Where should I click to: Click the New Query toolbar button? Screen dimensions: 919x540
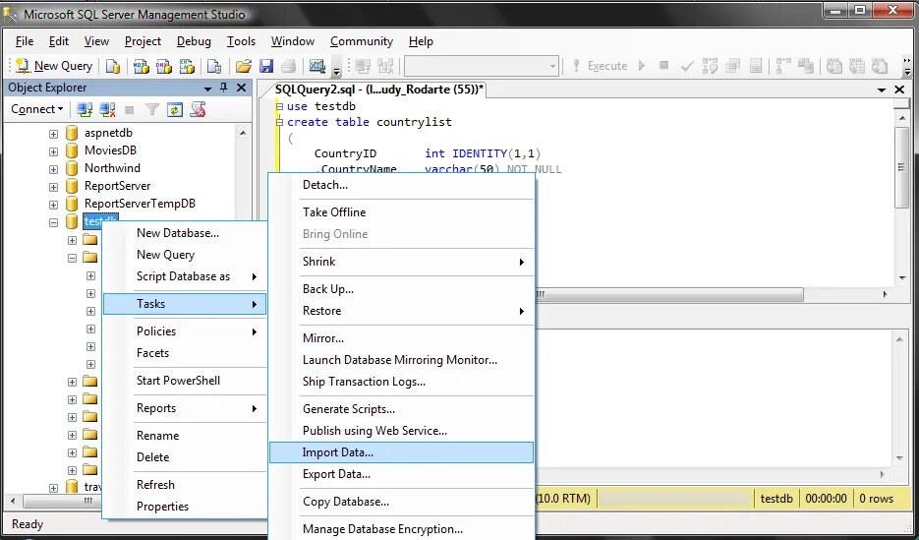(54, 66)
